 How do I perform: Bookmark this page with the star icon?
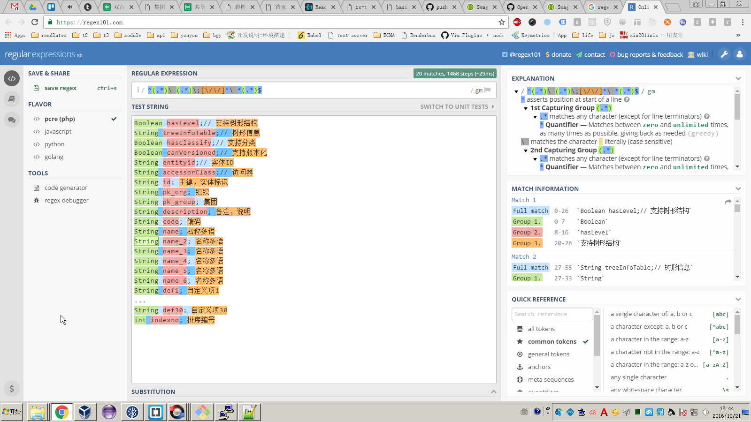[502, 22]
